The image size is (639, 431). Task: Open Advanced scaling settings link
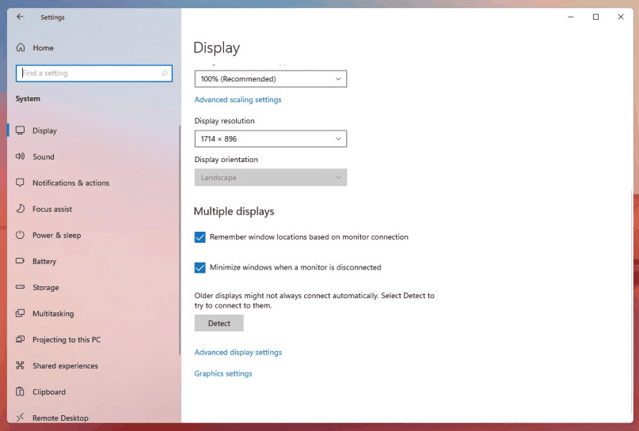point(238,100)
